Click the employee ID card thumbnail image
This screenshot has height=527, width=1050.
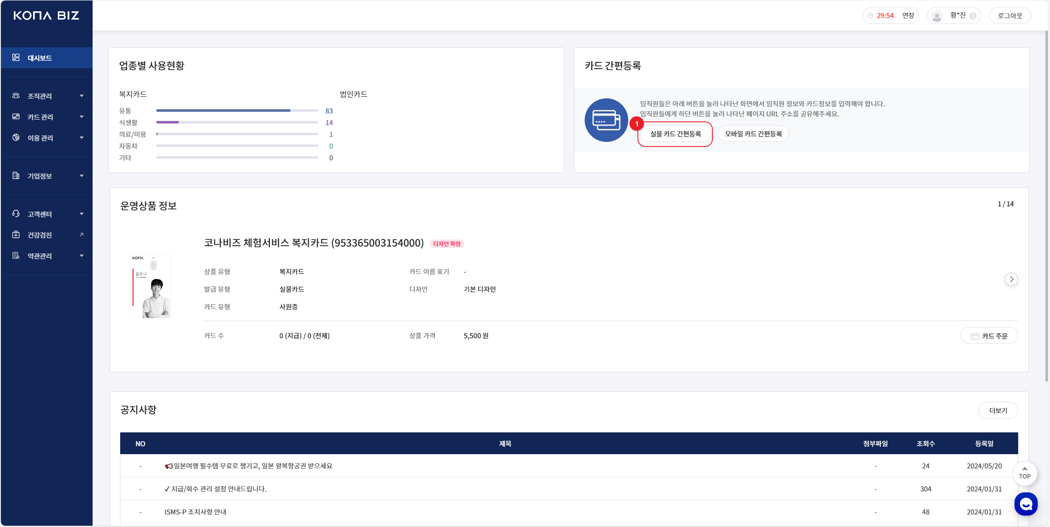click(x=150, y=286)
